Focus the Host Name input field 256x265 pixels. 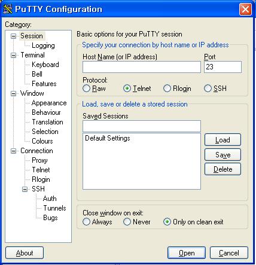(x=142, y=67)
